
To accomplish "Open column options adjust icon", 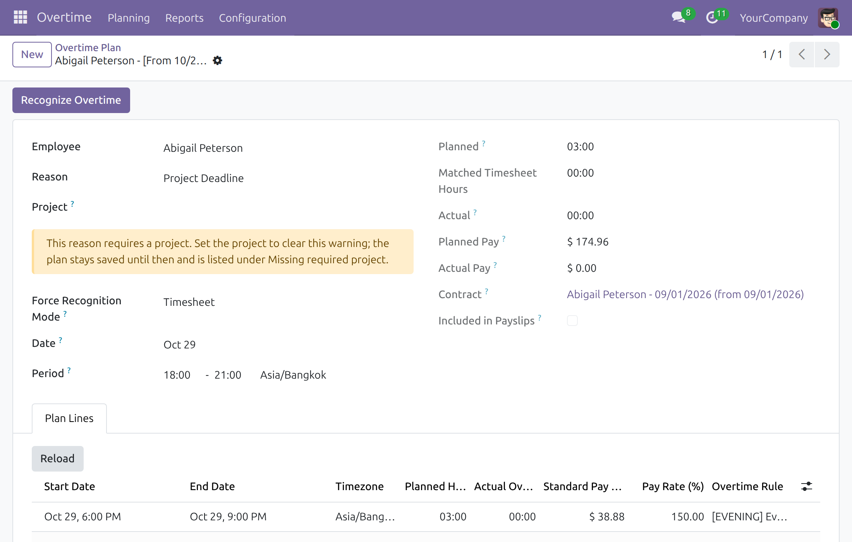I will (807, 486).
